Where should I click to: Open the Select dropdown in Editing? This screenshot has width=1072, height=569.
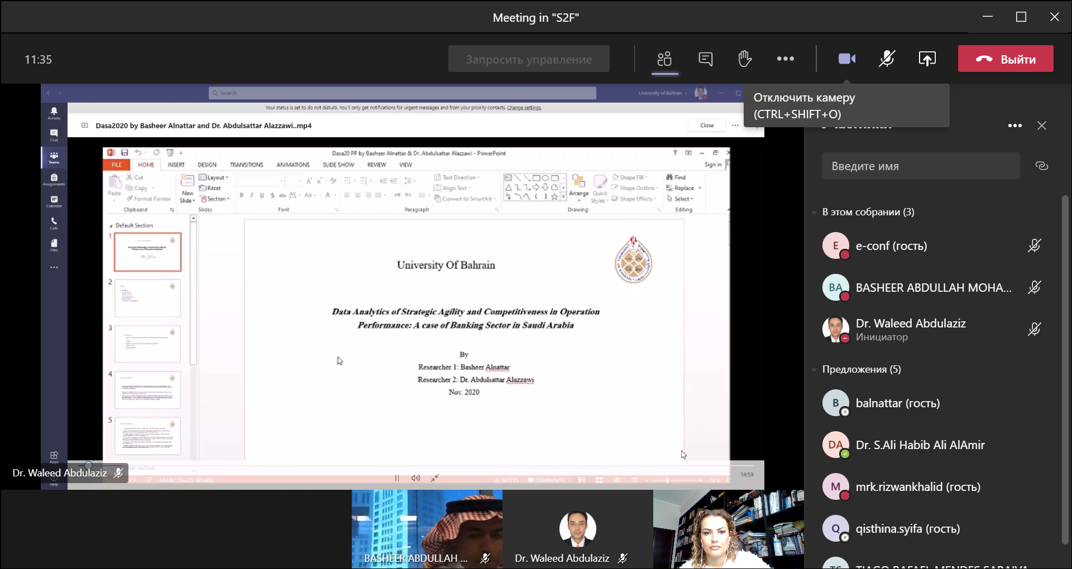point(680,199)
